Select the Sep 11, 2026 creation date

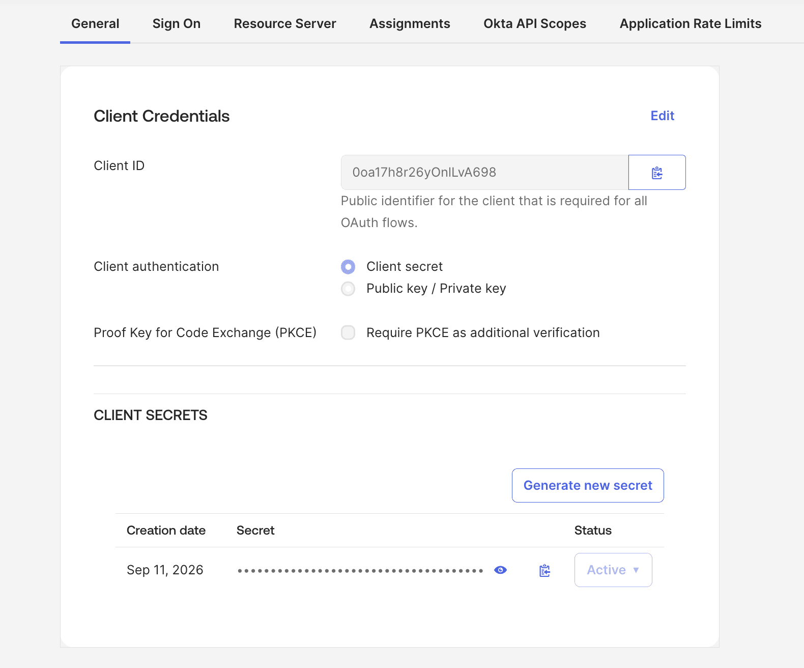[x=165, y=570]
